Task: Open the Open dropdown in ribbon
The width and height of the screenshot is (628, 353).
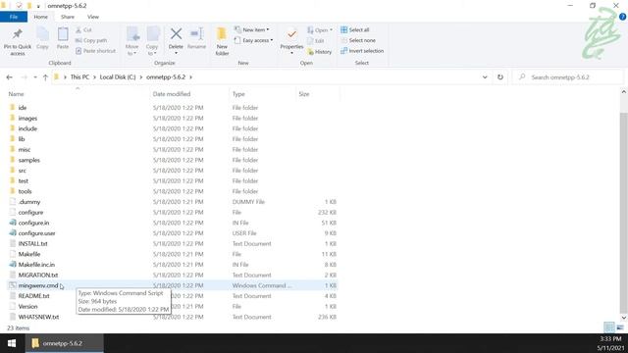Action: (320, 30)
